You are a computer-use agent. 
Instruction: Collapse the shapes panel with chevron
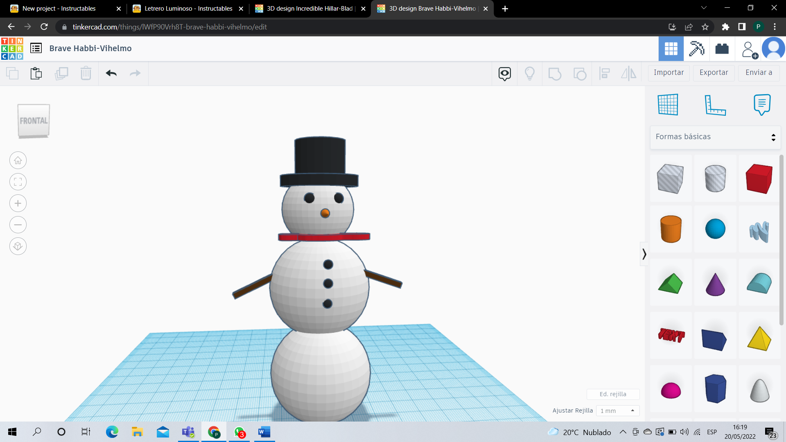(x=644, y=254)
